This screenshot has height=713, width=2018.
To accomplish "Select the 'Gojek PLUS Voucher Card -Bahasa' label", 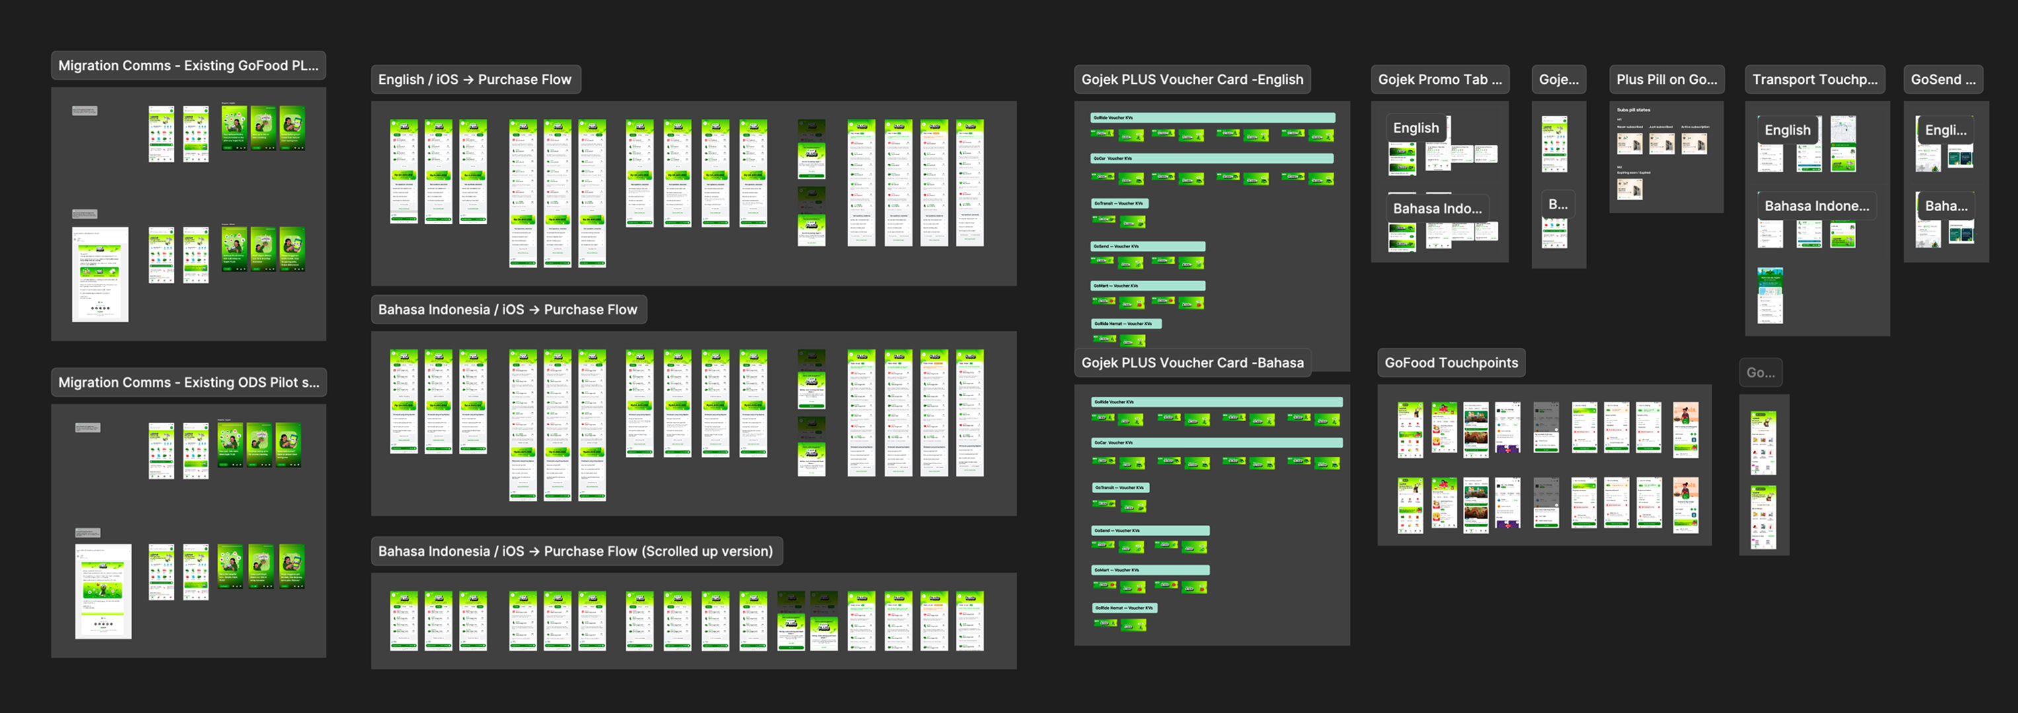I will (x=1192, y=362).
